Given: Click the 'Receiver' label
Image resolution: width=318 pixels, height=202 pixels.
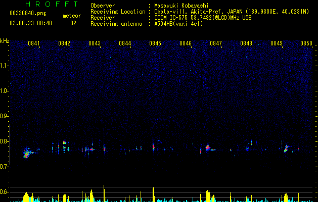Looking at the screenshot, I should (103, 18).
